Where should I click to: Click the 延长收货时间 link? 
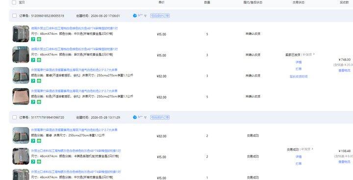(299, 77)
